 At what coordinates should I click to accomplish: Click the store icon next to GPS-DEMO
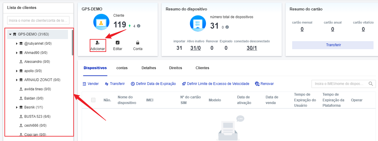15,34
